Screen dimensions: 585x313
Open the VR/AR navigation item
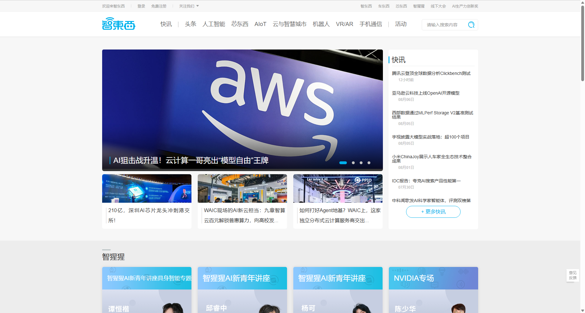[344, 24]
